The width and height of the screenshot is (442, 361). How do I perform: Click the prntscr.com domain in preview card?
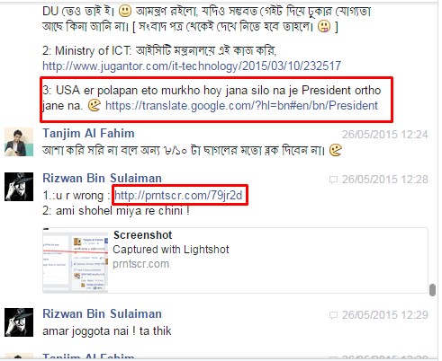[x=141, y=264]
